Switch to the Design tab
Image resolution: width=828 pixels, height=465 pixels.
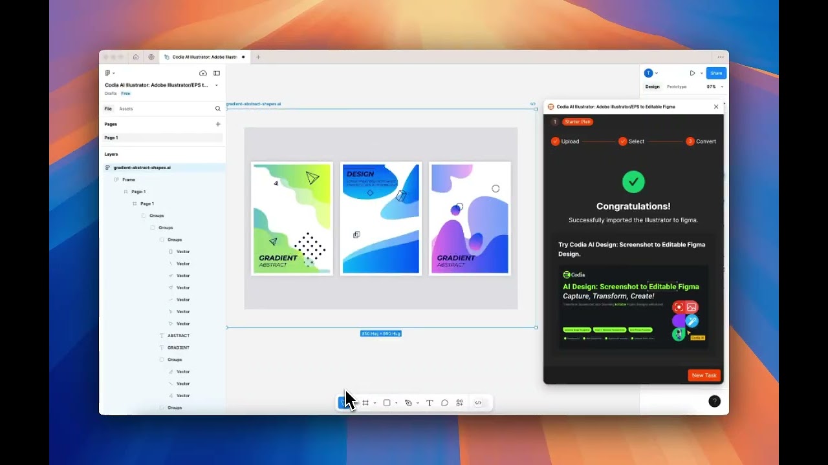(652, 87)
